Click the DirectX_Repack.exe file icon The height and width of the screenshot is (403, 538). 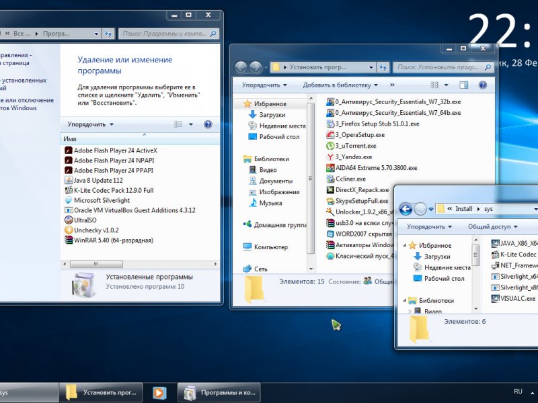tap(330, 189)
